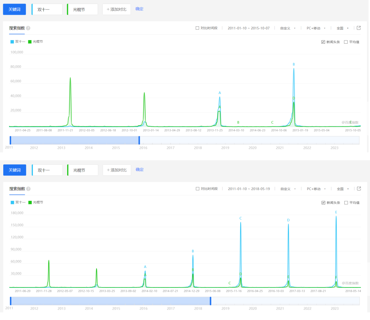Enable 平均值 checkbox in the upper chart
This screenshot has width=370, height=320.
coord(346,42)
